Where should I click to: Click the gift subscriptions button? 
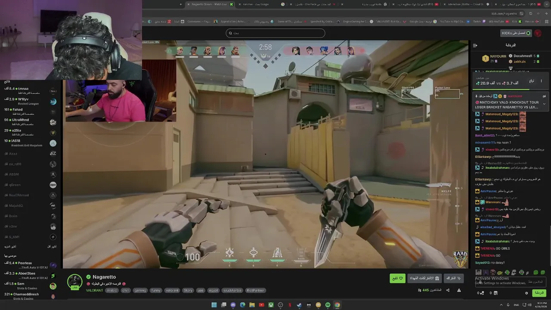(x=424, y=278)
